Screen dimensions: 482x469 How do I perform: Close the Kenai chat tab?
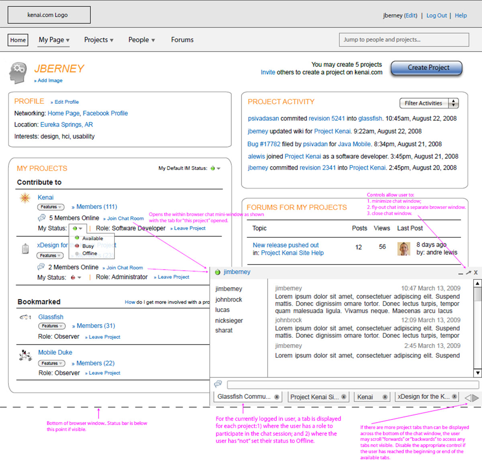coord(385,397)
